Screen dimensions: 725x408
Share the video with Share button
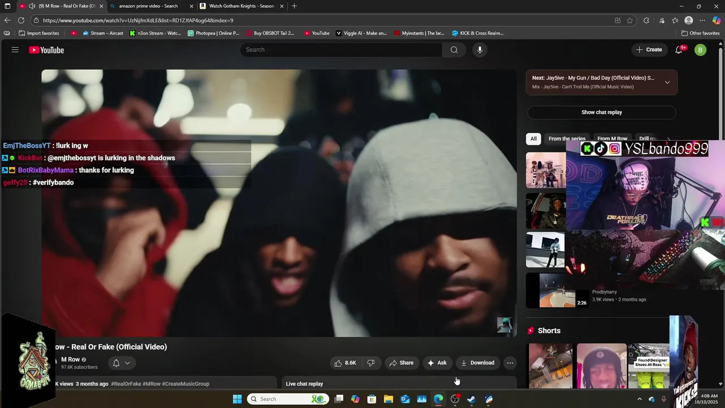[401, 363]
